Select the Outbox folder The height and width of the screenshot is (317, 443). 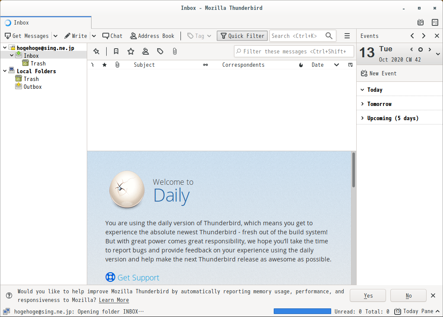click(32, 87)
